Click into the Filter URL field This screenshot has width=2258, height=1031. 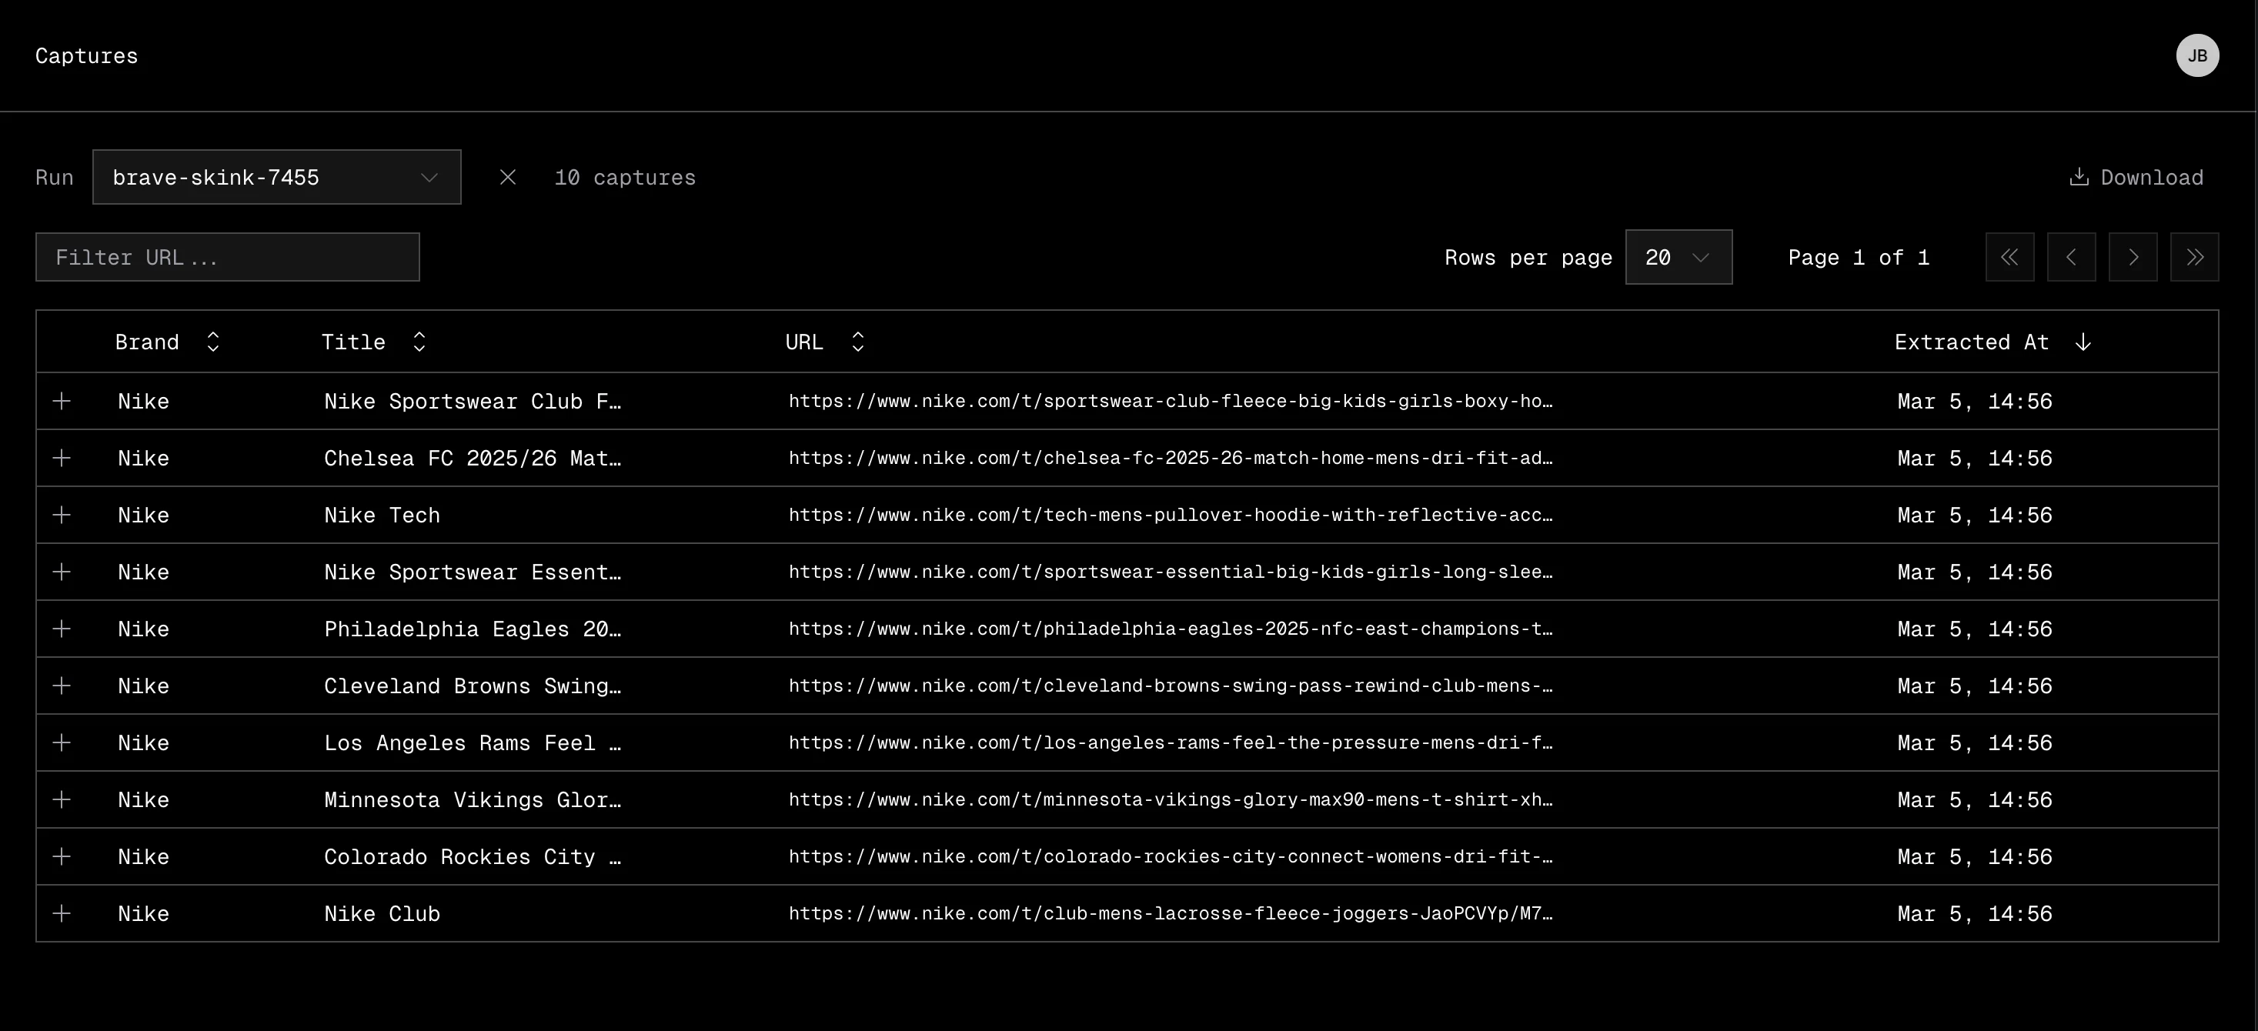227,257
